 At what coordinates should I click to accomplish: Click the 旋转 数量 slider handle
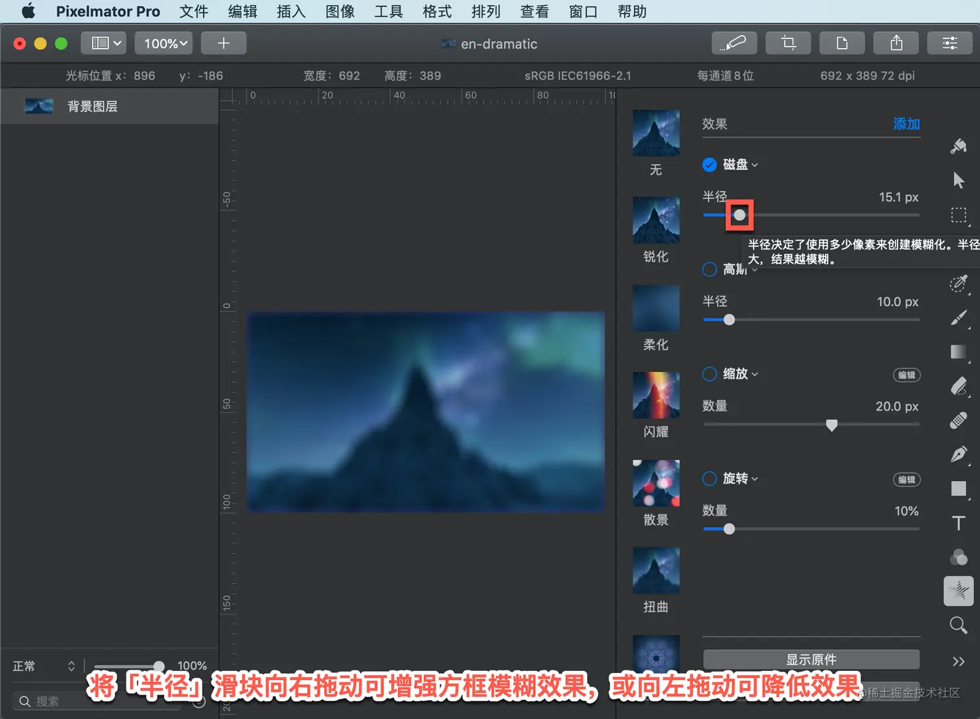[729, 529]
